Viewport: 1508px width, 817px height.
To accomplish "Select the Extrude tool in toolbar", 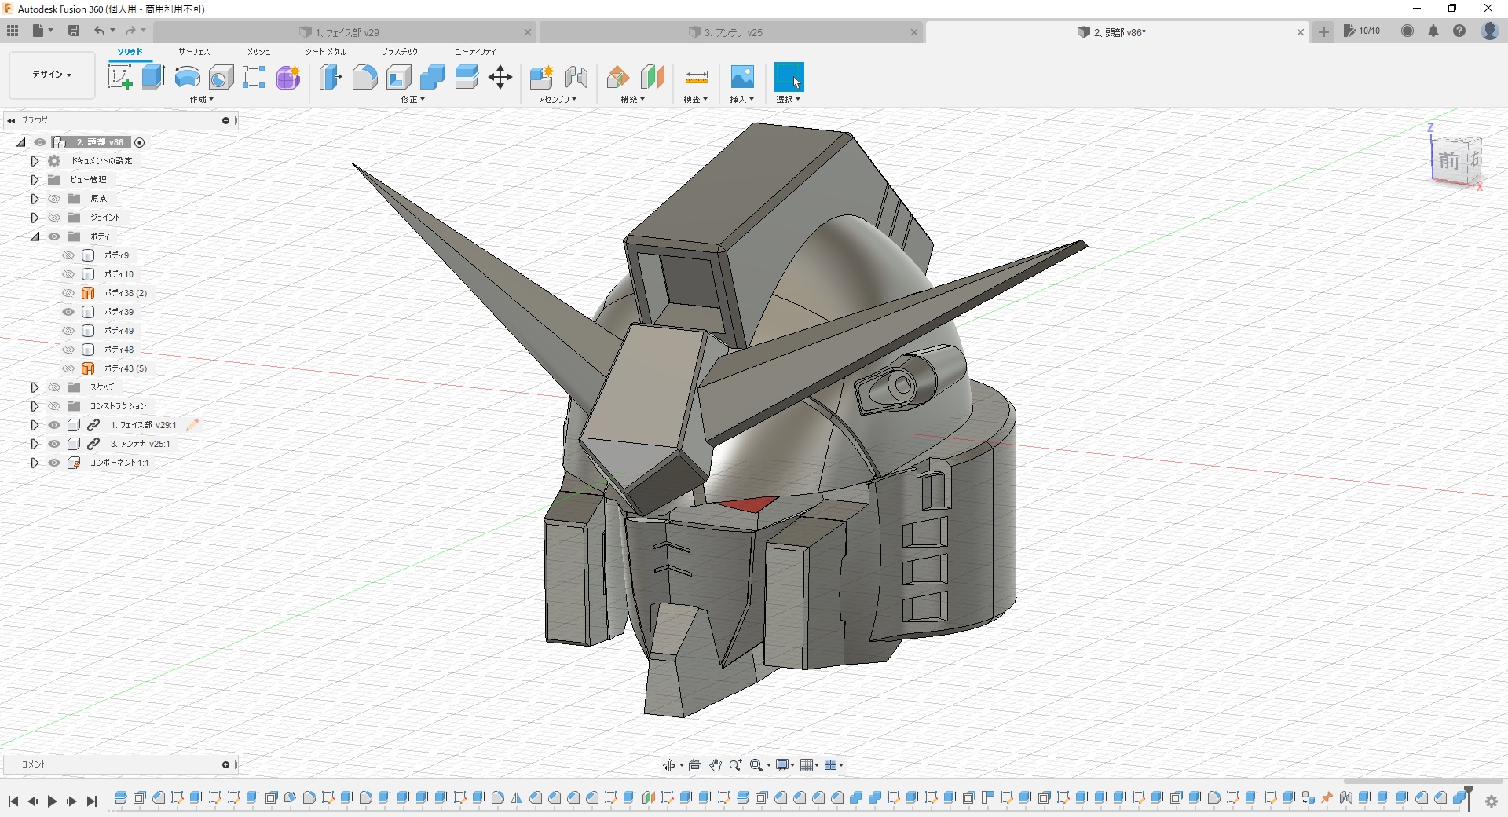I will click(153, 77).
